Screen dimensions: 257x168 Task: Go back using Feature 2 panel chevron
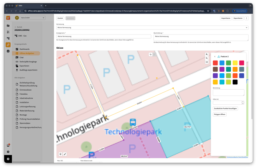(215, 56)
